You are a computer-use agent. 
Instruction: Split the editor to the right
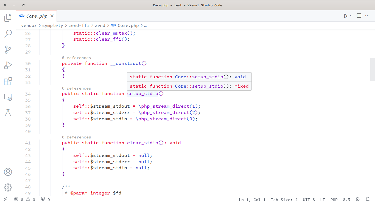coord(359,16)
